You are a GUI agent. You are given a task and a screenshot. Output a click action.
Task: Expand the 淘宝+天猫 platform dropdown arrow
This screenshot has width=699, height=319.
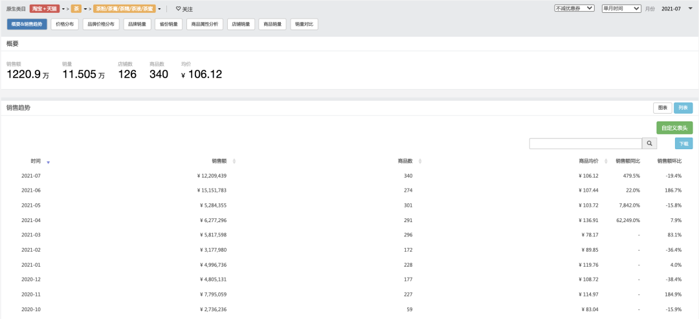point(63,9)
